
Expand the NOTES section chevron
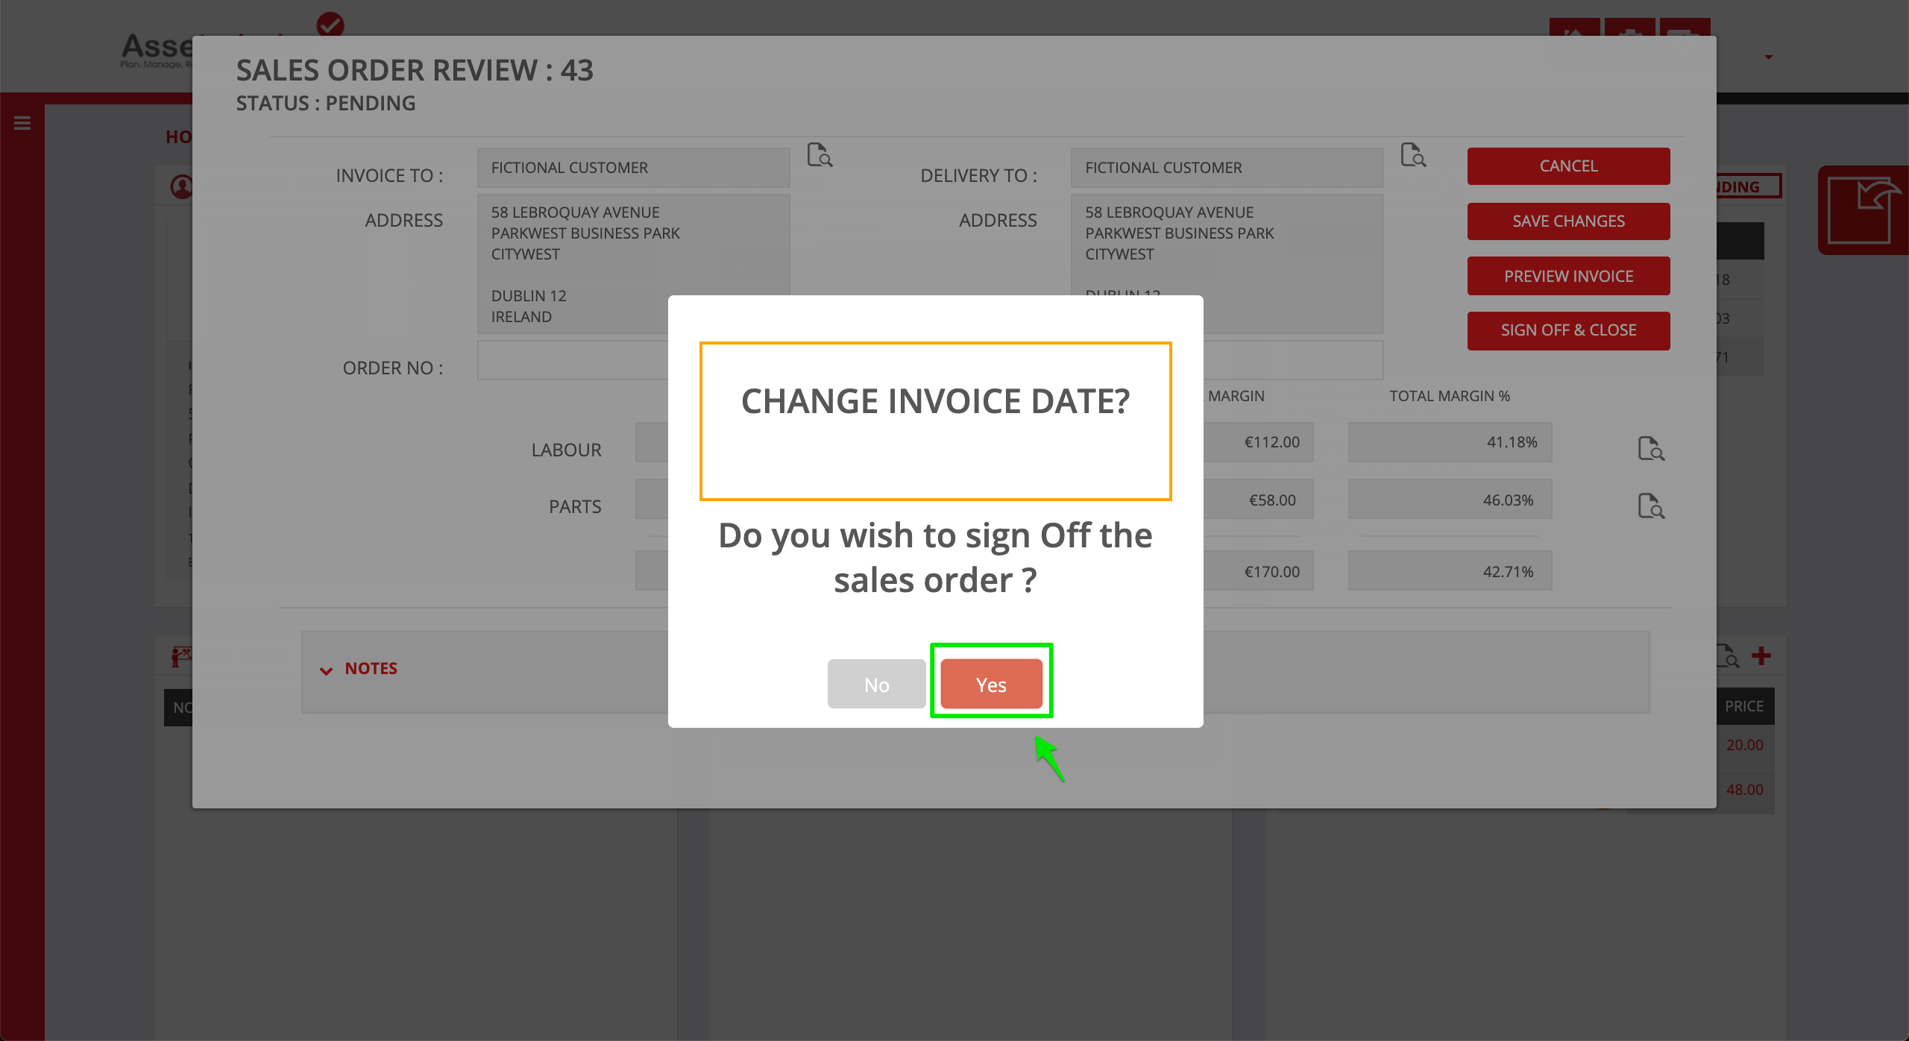(326, 670)
